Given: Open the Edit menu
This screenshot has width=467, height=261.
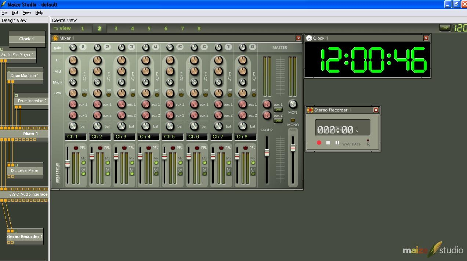Looking at the screenshot, I should tap(15, 12).
